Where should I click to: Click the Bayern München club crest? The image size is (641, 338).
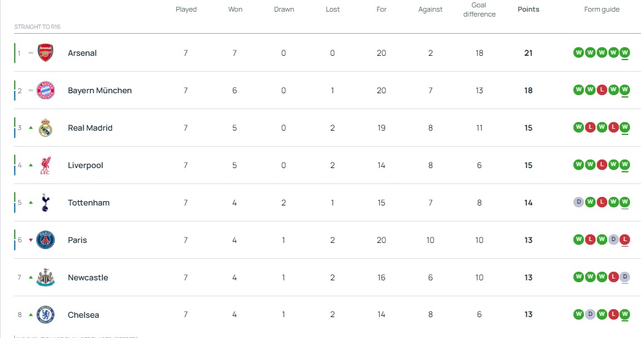(x=45, y=90)
